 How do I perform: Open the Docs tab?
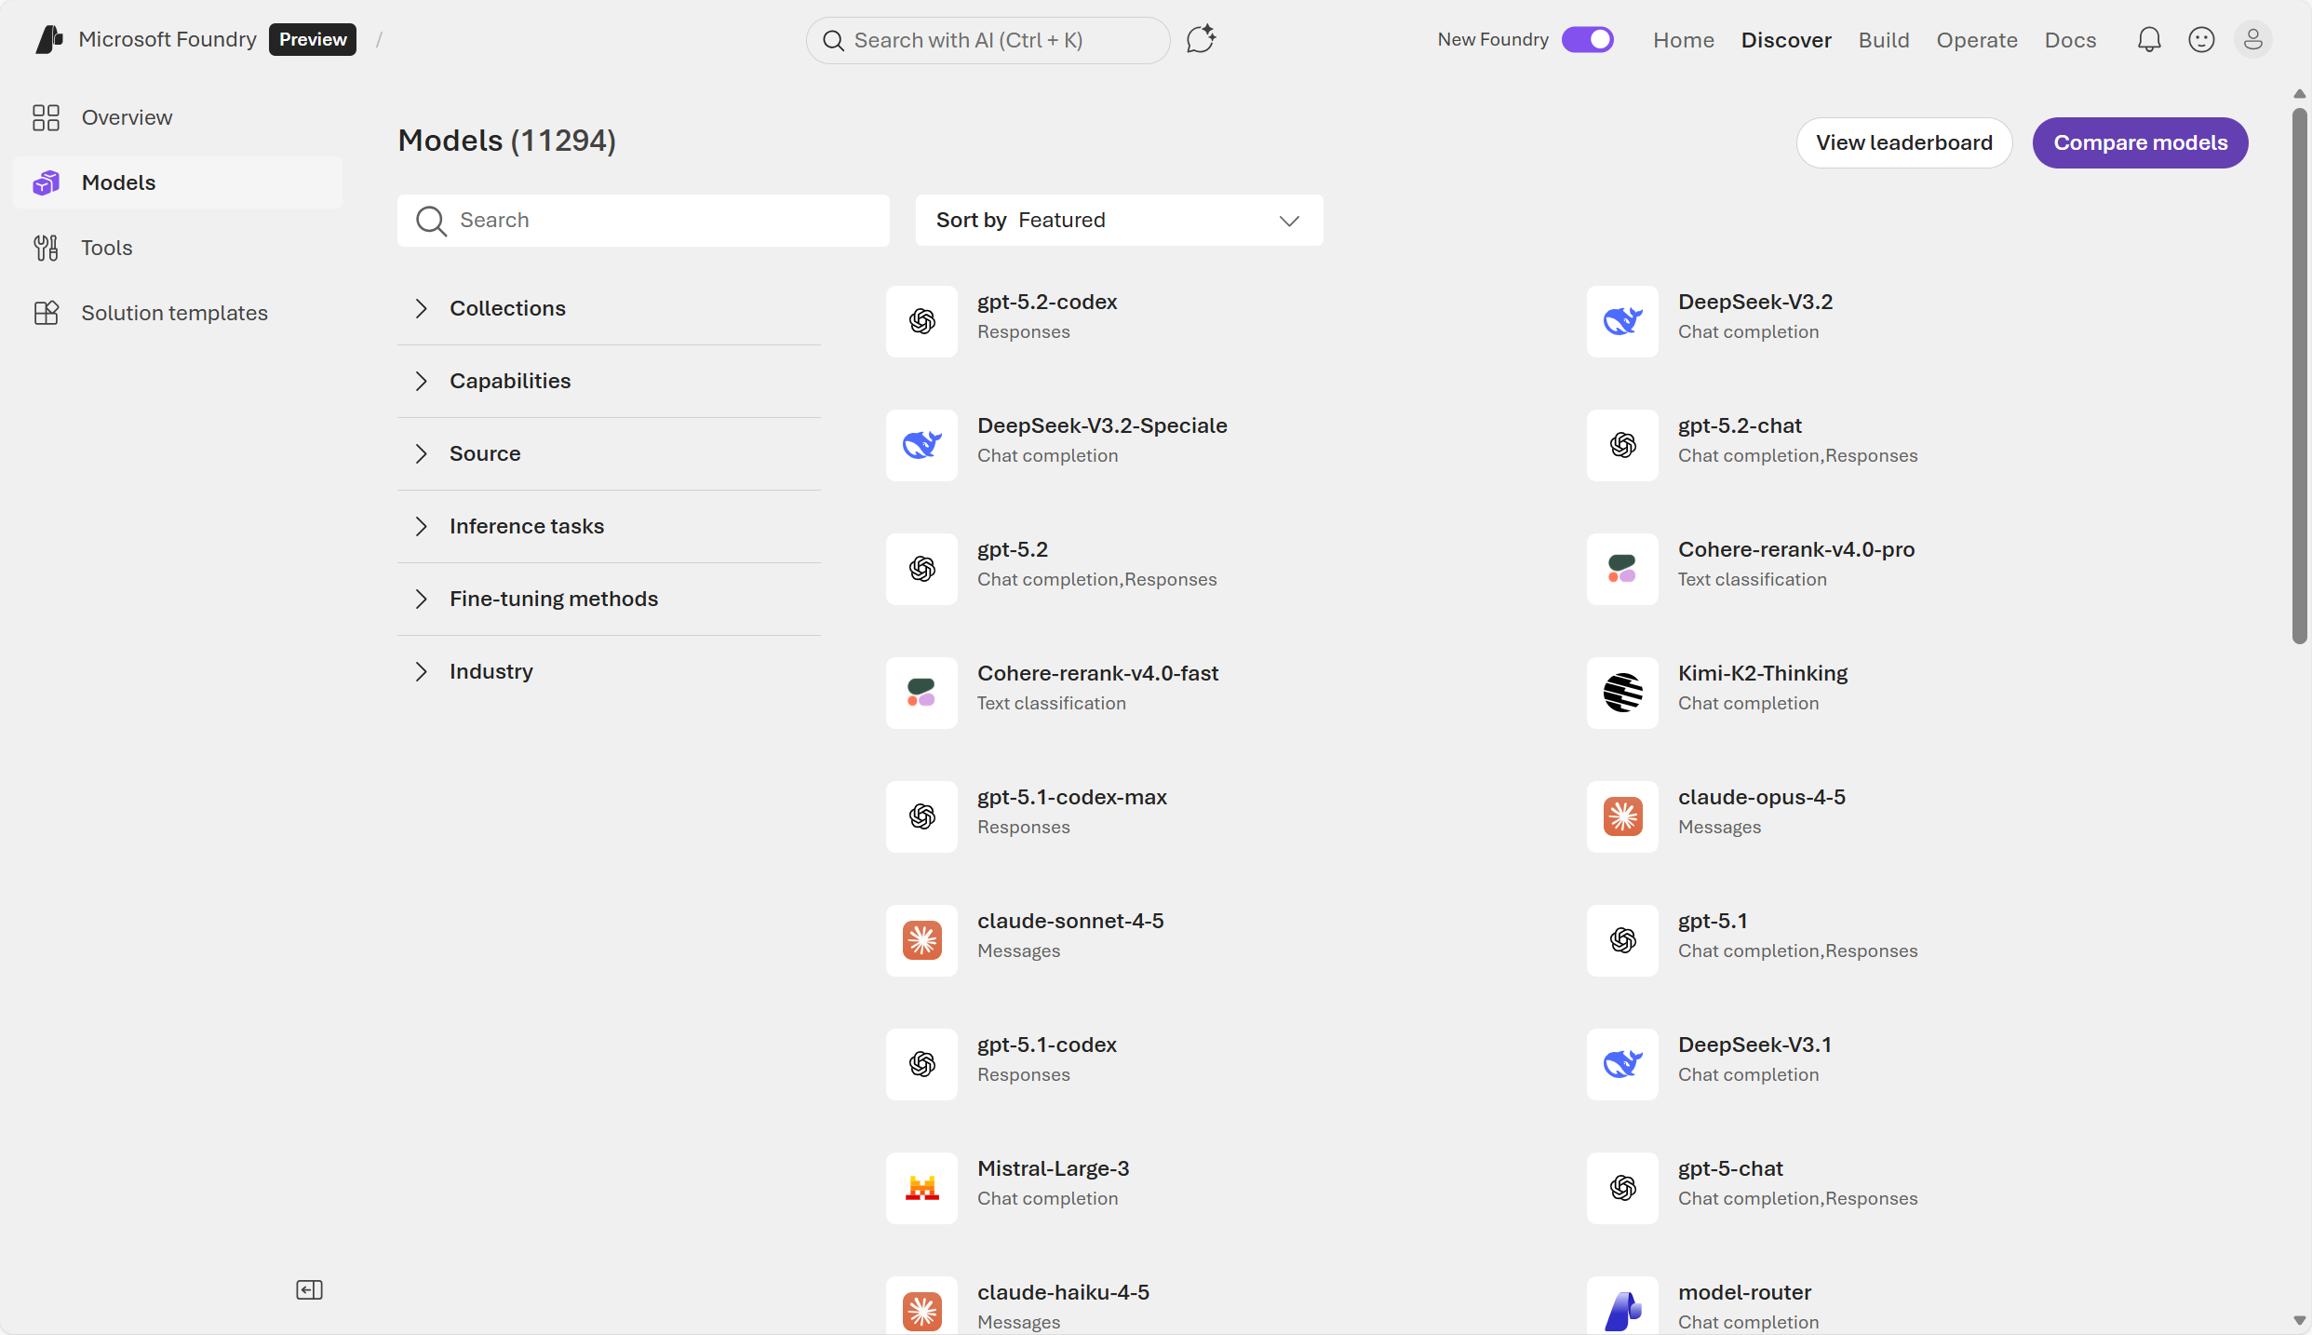click(x=2070, y=40)
